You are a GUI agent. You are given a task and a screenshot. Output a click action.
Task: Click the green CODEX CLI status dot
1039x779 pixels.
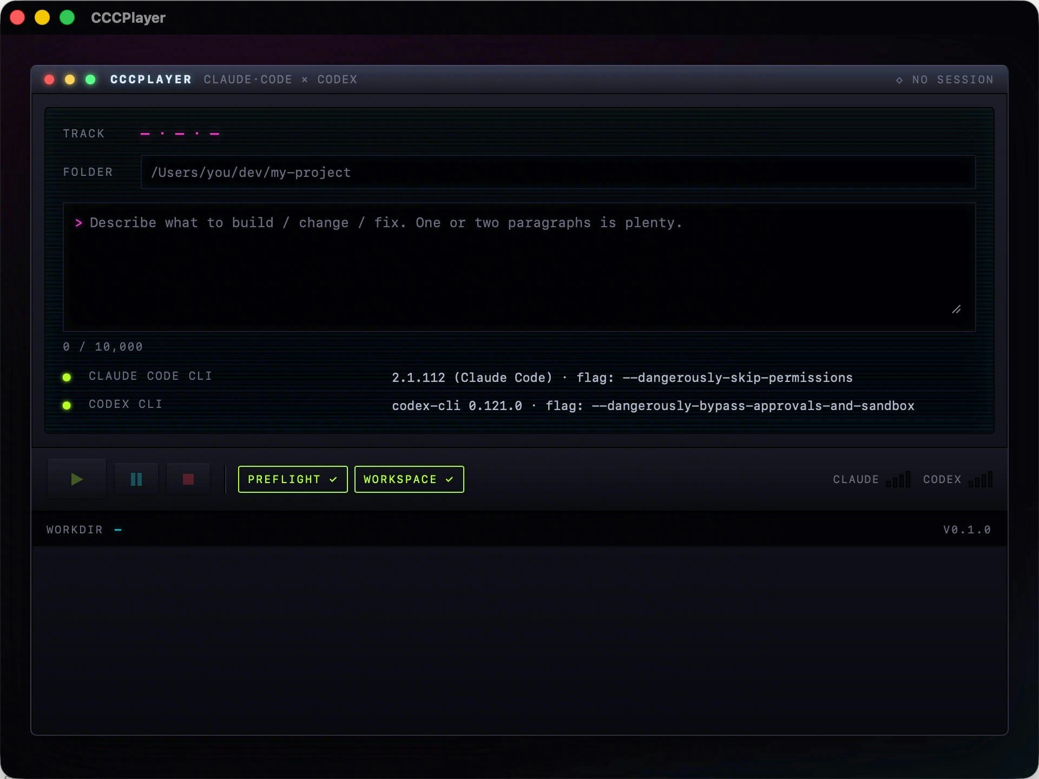67,406
